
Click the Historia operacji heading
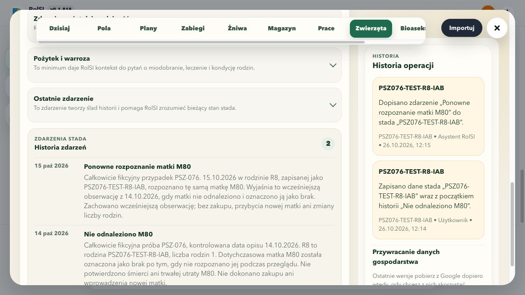(x=403, y=66)
